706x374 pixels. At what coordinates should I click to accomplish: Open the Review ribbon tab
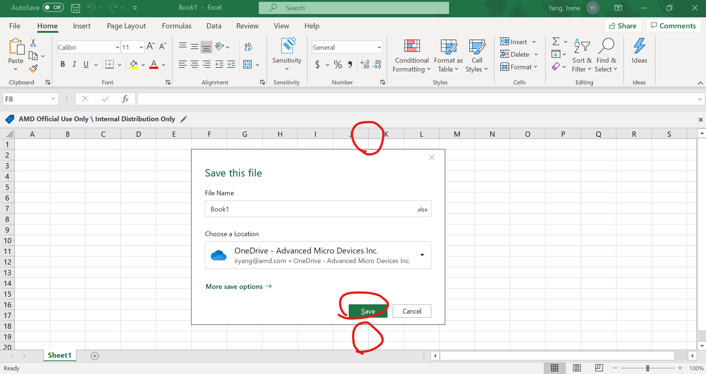[x=247, y=26]
